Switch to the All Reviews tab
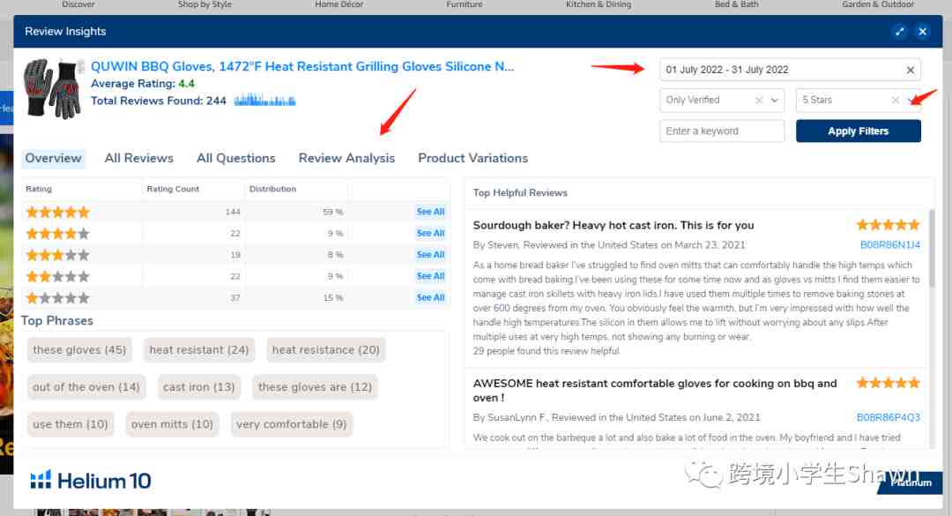Viewport: 952px width, 516px height. [x=138, y=158]
